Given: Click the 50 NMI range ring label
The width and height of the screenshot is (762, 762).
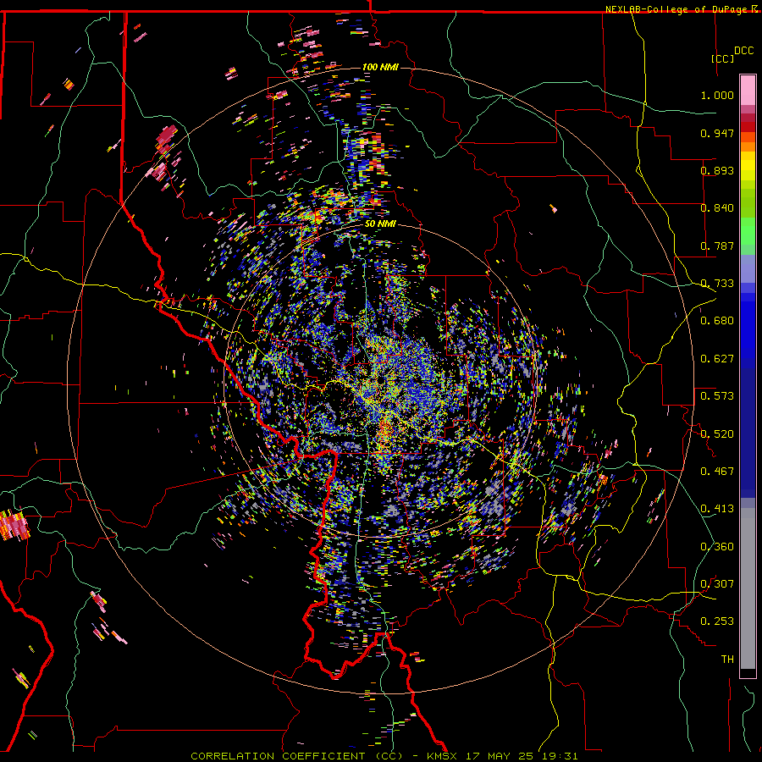Looking at the screenshot, I should pyautogui.click(x=380, y=224).
